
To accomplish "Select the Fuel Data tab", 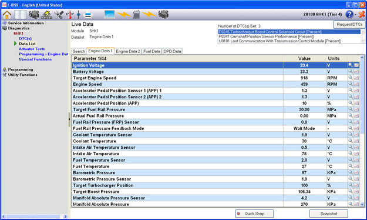I will pyautogui.click(x=151, y=51).
